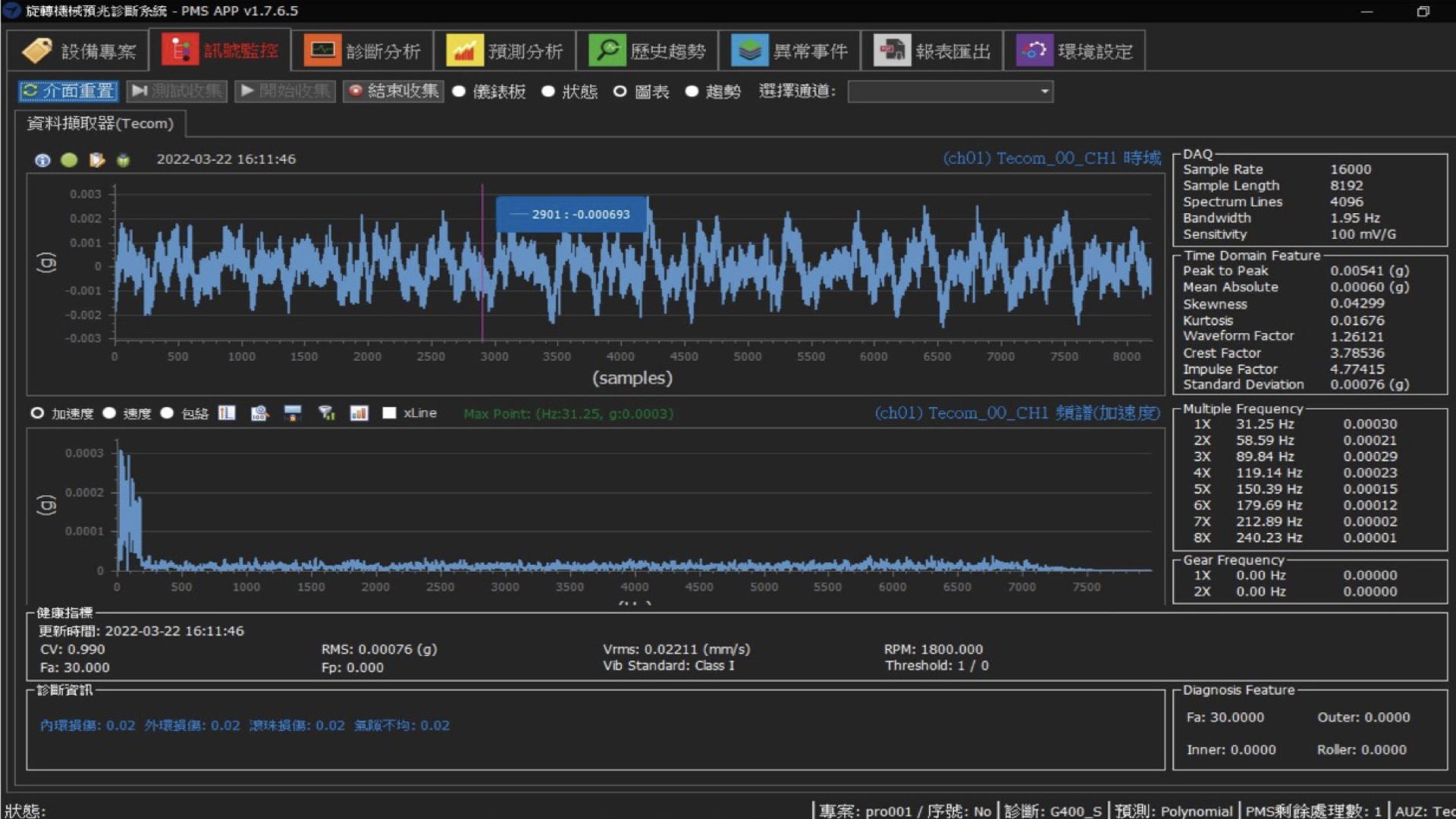
Task: Click the blue info icon above the chart
Action: [x=42, y=160]
